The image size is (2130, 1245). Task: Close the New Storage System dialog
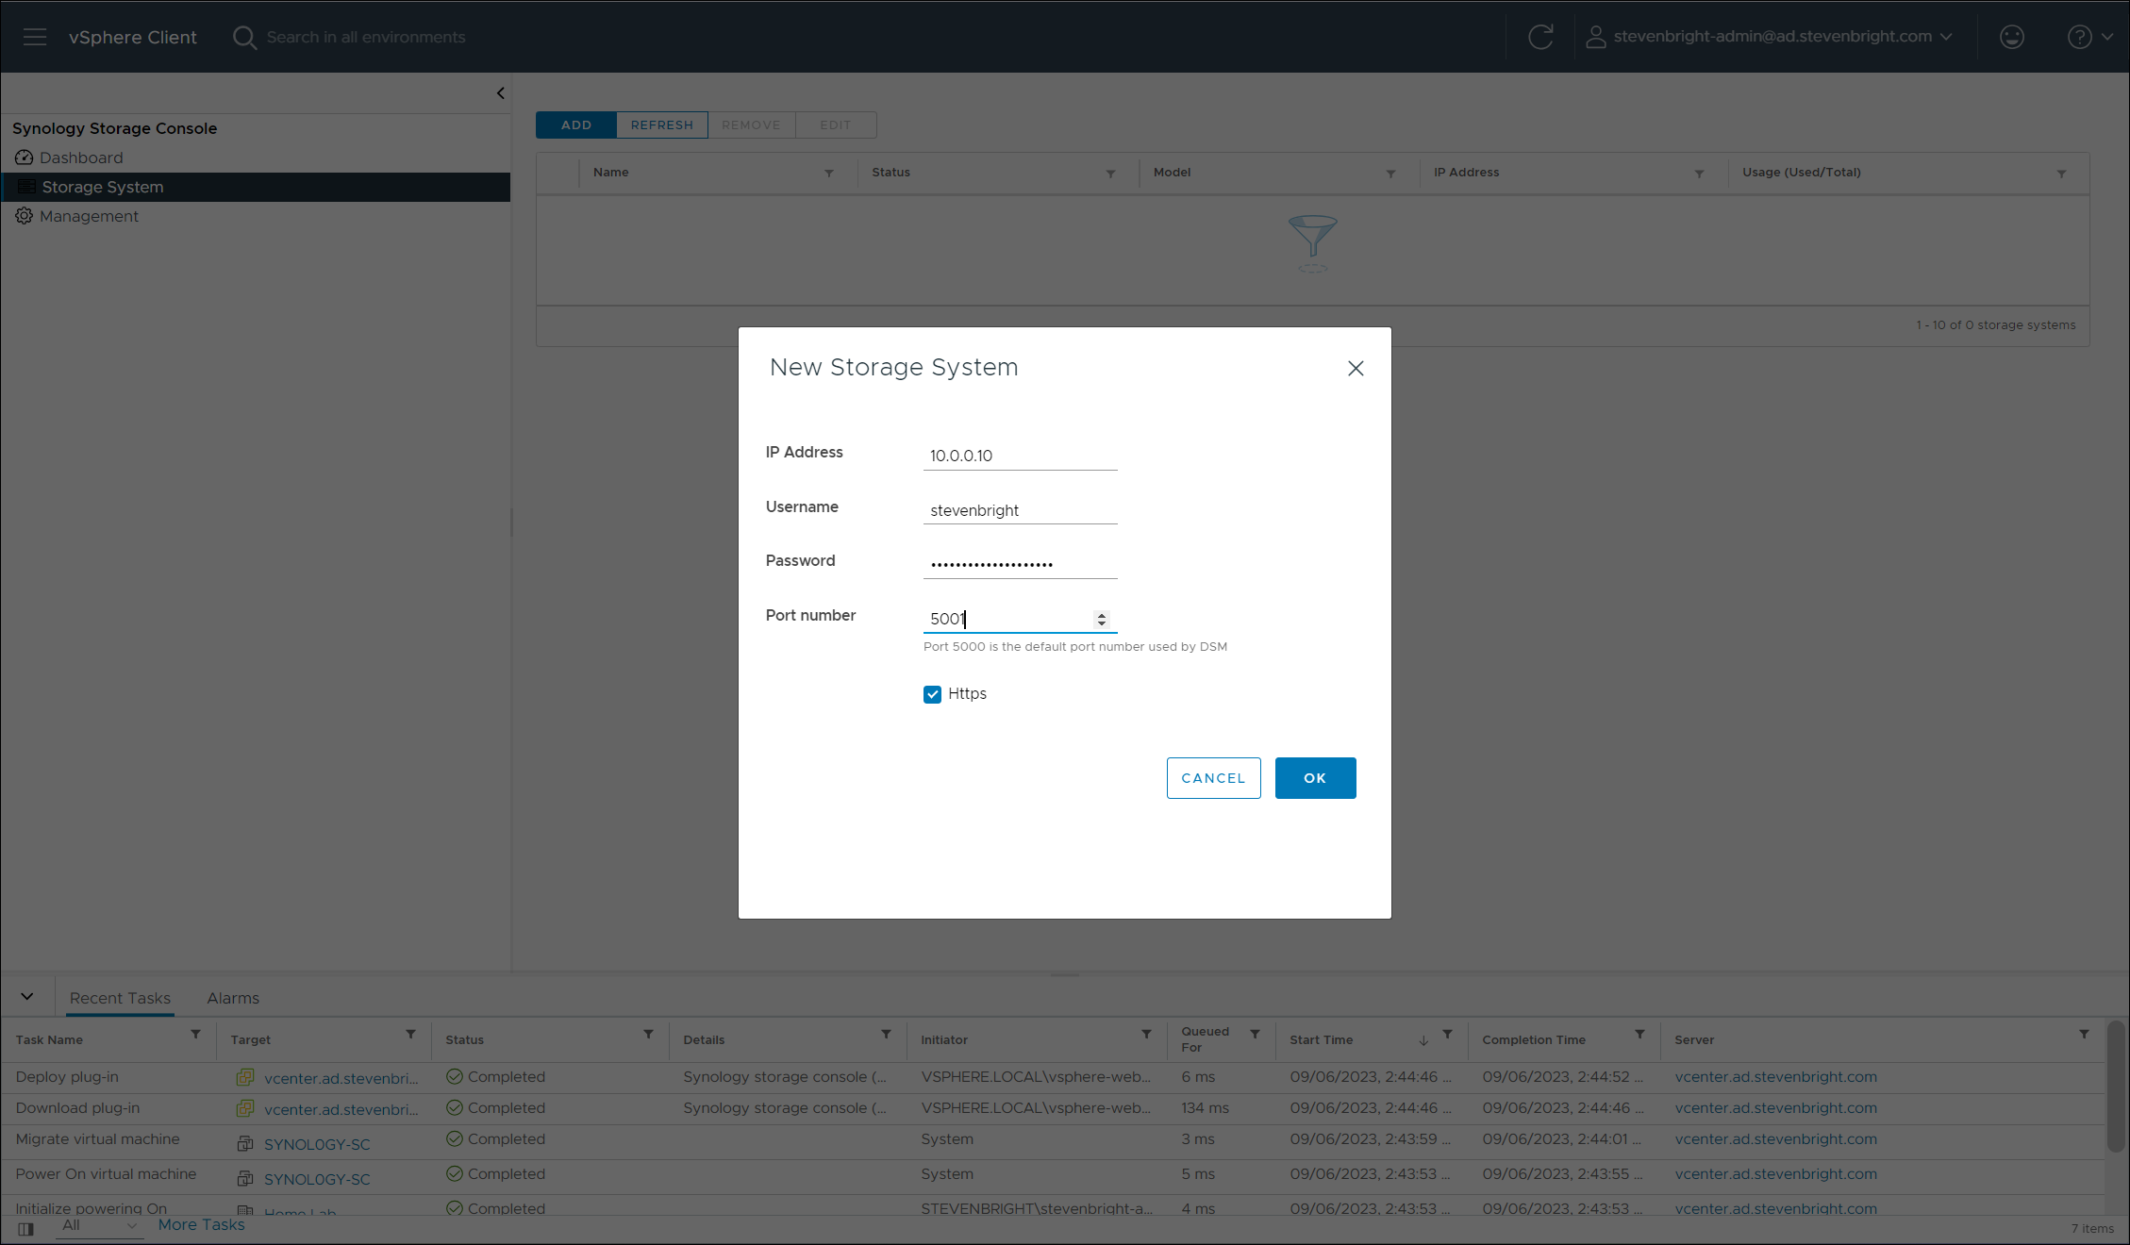[x=1356, y=369]
